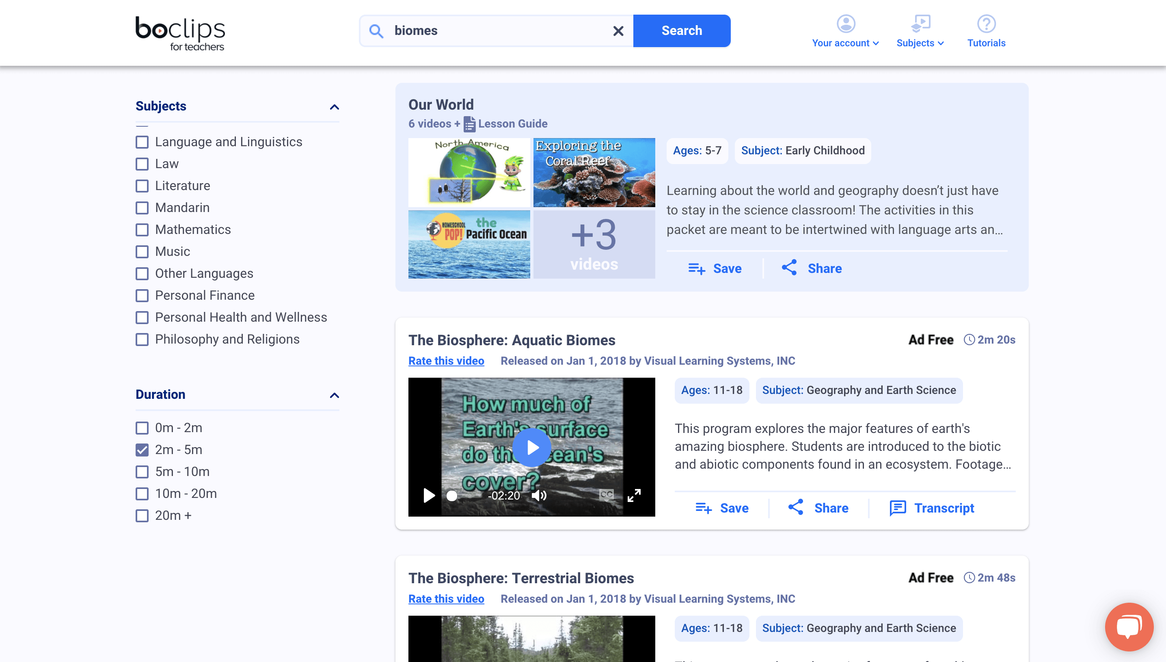Click the Subjects navigation icon
The height and width of the screenshot is (662, 1166).
tap(921, 24)
